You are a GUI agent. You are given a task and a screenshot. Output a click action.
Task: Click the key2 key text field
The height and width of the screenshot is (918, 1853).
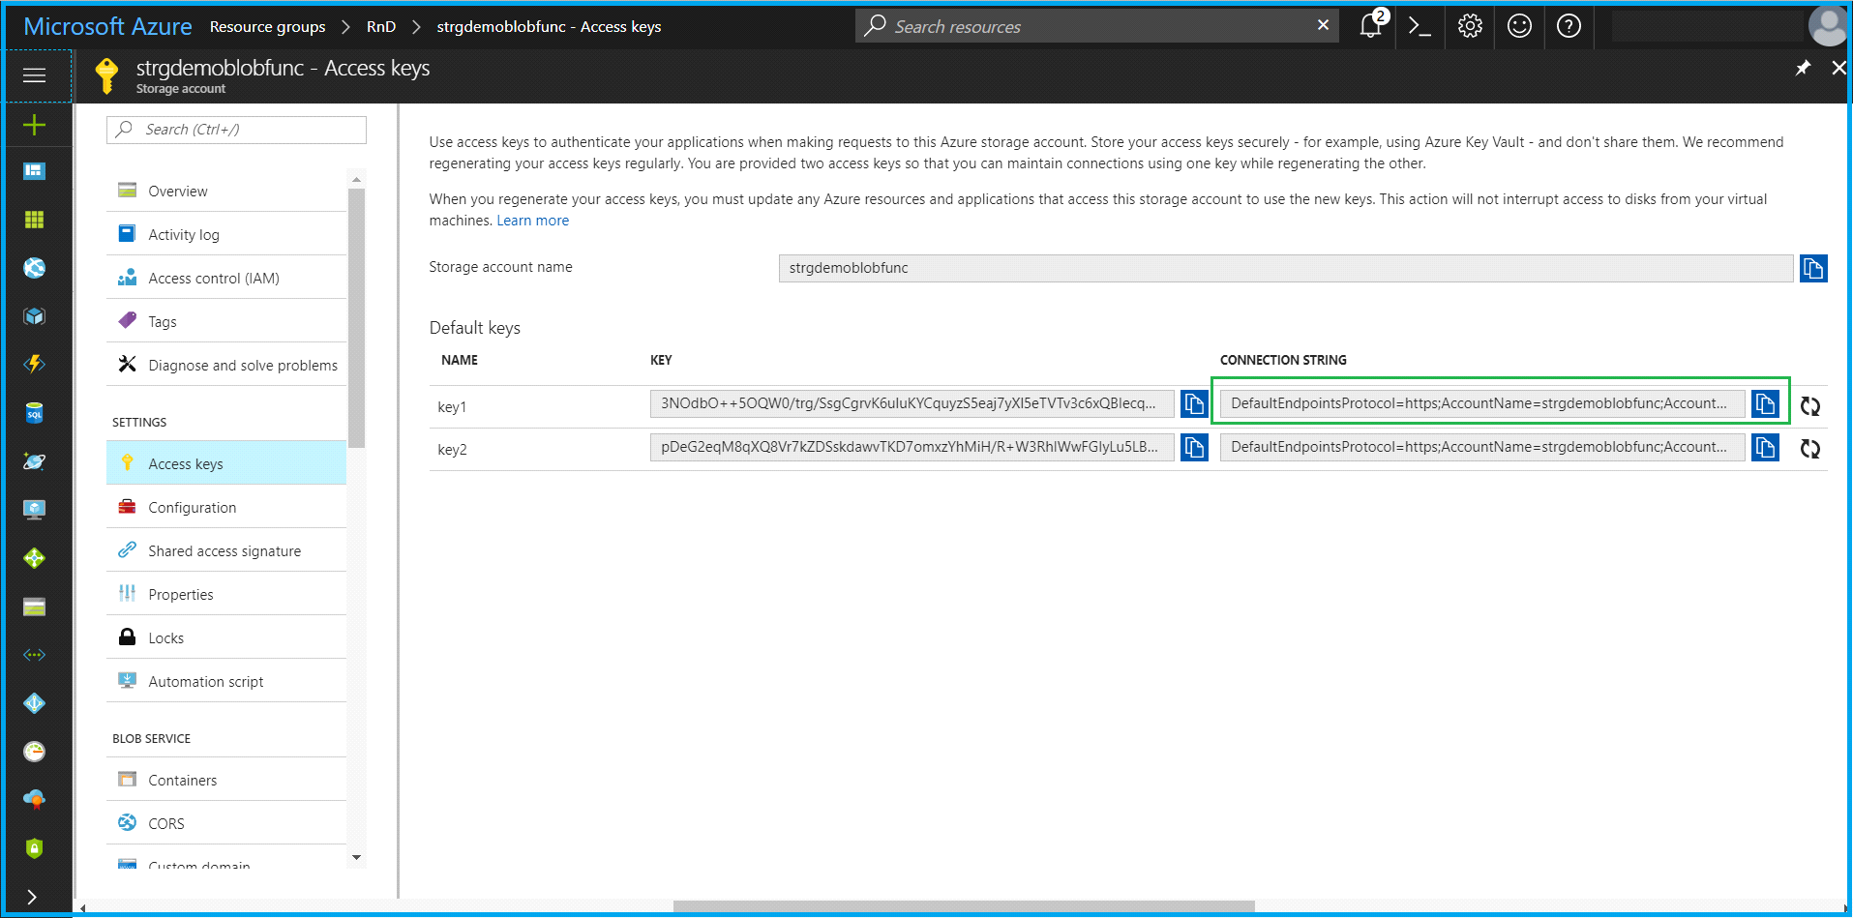[912, 447]
